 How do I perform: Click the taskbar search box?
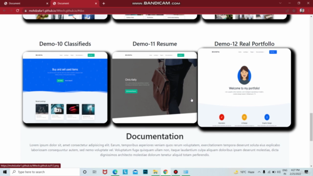click(x=45, y=172)
